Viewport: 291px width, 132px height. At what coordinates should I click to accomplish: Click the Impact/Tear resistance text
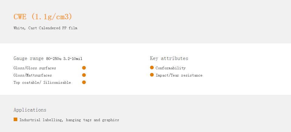click(x=179, y=75)
